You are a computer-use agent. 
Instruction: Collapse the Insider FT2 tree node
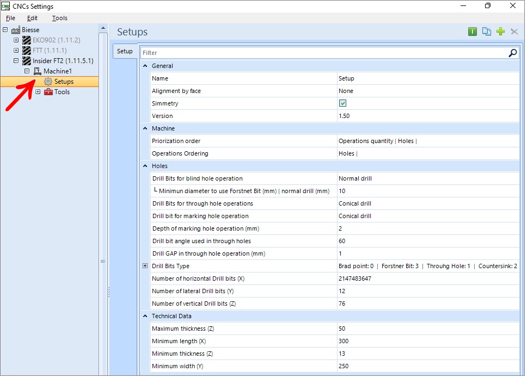click(16, 61)
